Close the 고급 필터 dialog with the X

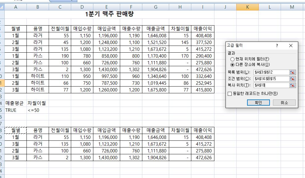tap(291, 46)
